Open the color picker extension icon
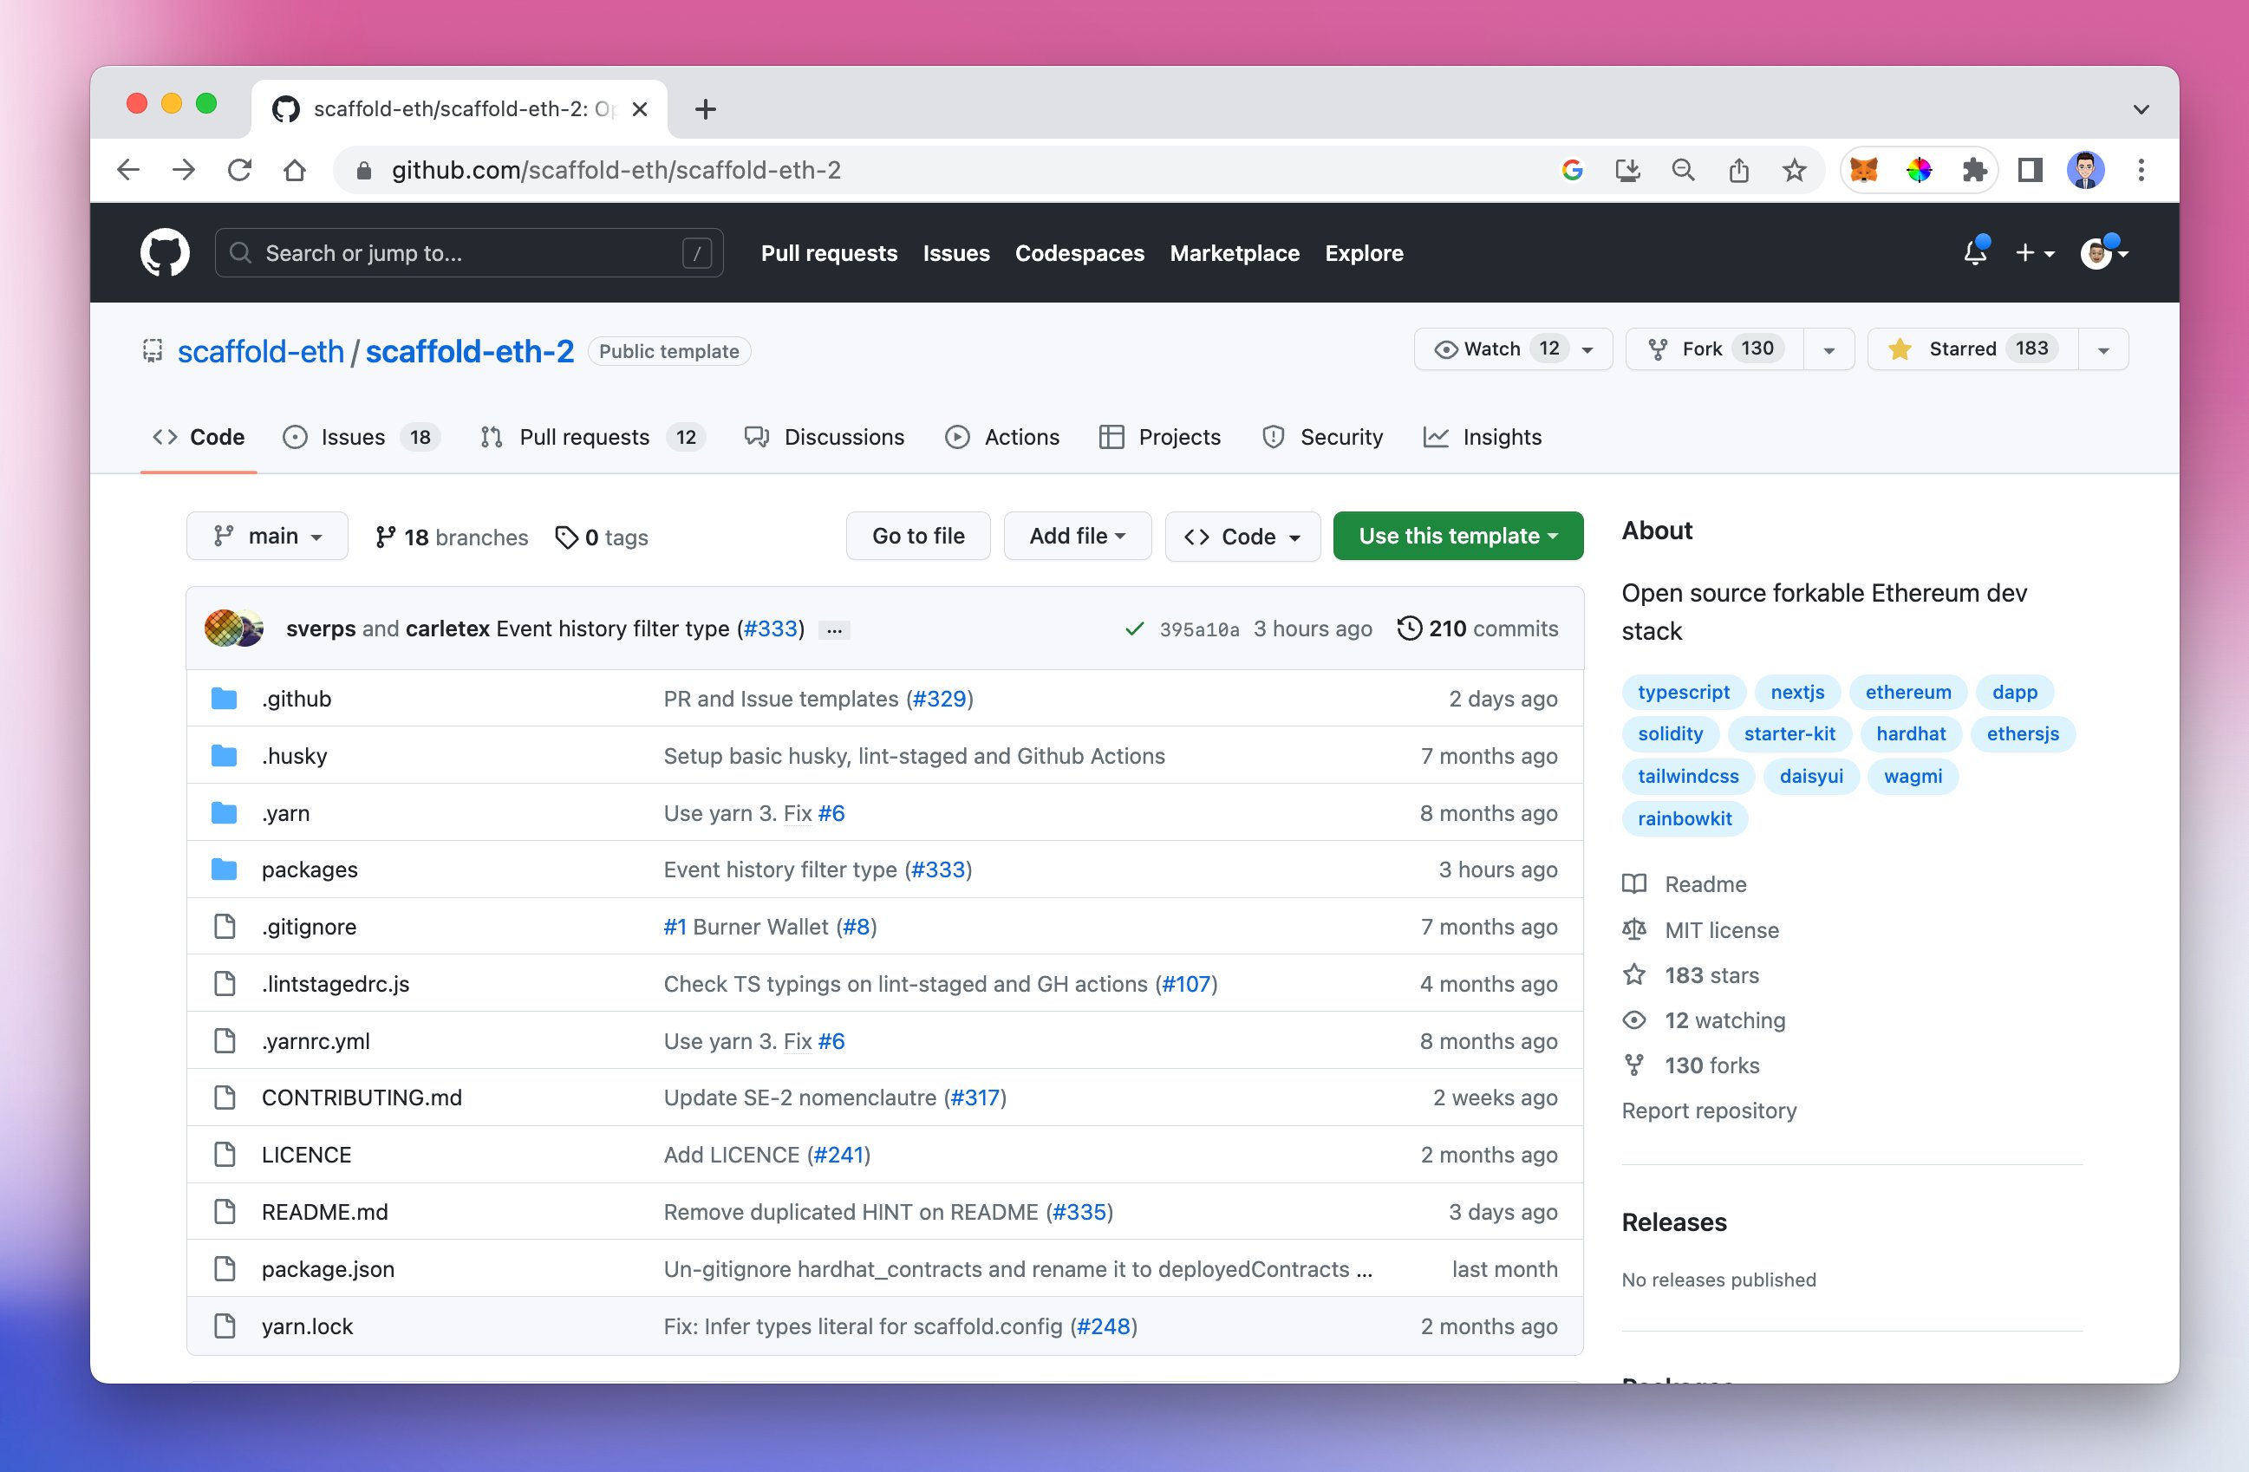 pyautogui.click(x=1919, y=170)
